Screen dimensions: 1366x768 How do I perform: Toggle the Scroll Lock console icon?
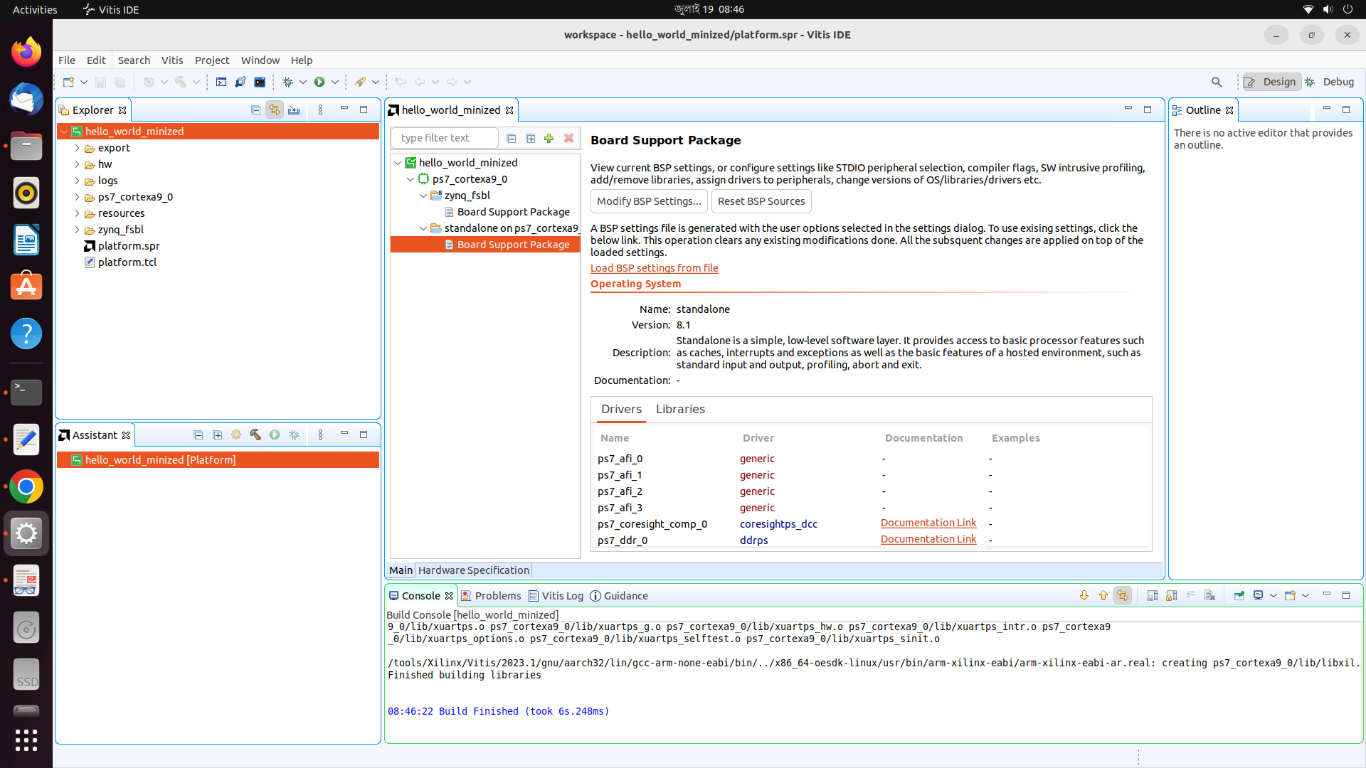tap(1172, 595)
